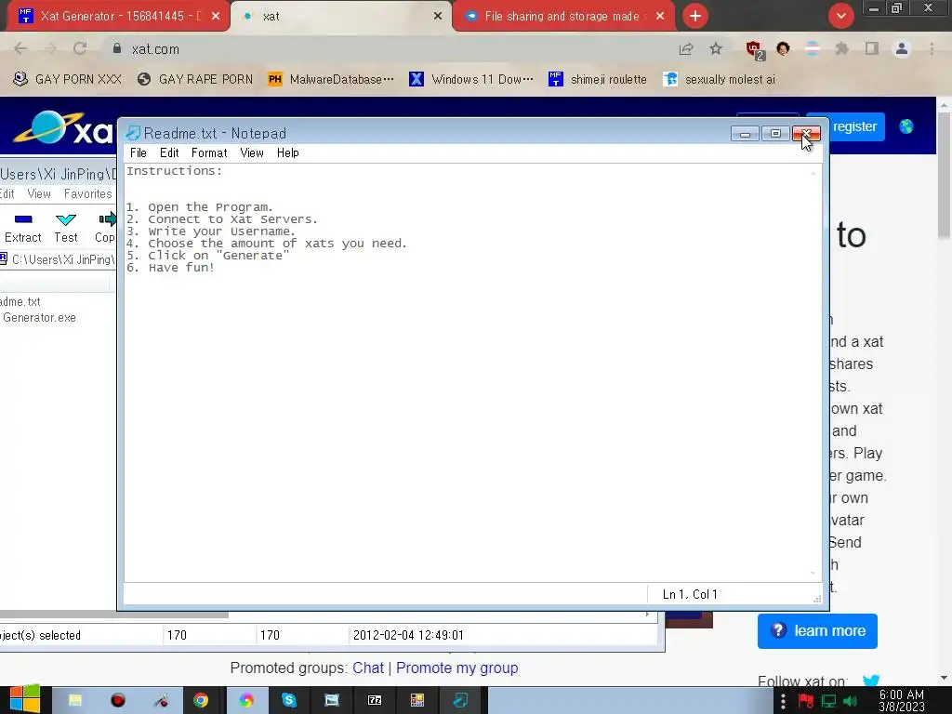Click the Test icon in 7-Zip

click(66, 228)
